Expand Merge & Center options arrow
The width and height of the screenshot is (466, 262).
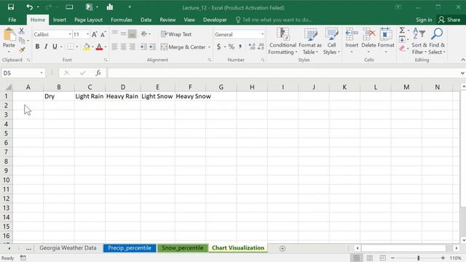pos(209,47)
